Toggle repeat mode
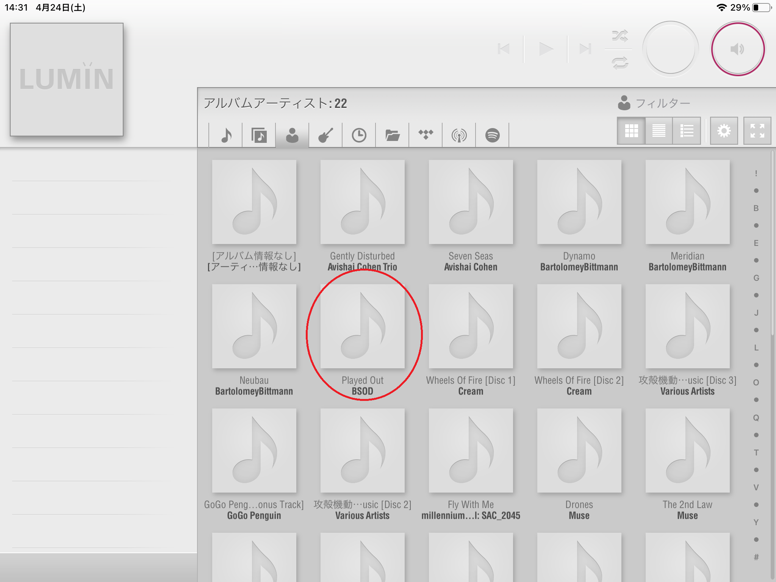 pyautogui.click(x=620, y=63)
